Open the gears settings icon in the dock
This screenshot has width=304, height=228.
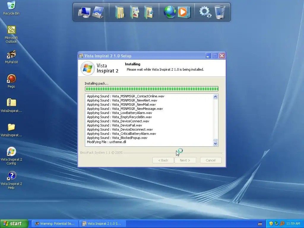click(205, 12)
